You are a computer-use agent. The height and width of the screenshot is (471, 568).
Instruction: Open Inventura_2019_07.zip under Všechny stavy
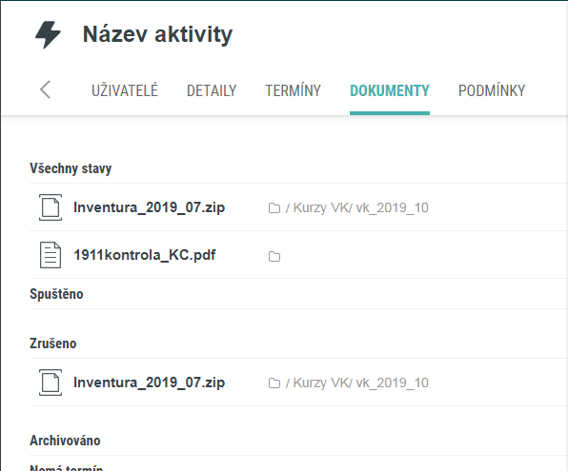pos(150,207)
